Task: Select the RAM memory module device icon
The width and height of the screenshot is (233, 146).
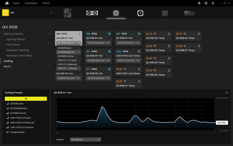Action: 189,13
